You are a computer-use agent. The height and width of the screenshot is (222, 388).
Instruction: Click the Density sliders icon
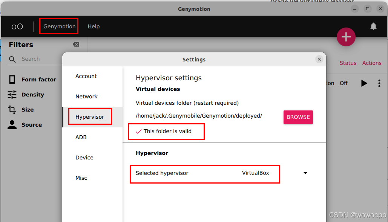tap(12, 95)
